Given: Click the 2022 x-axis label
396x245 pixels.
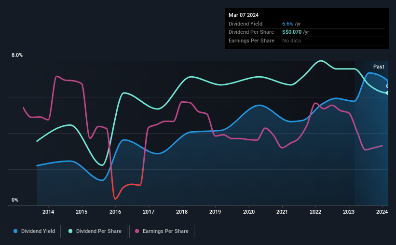Looking at the screenshot, I should 315,212.
